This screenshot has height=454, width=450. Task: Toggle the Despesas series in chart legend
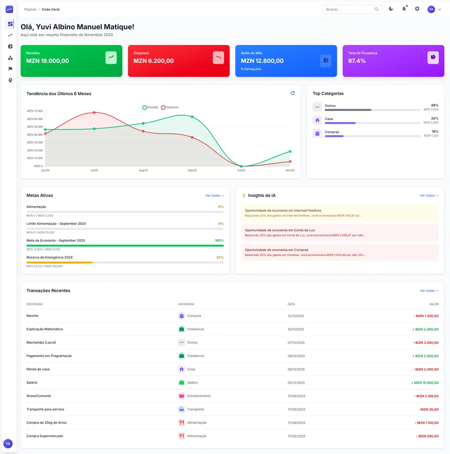170,107
